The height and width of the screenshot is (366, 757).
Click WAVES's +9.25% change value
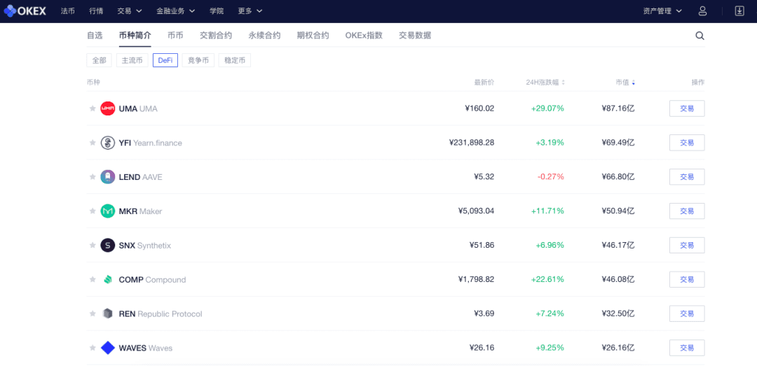point(550,348)
